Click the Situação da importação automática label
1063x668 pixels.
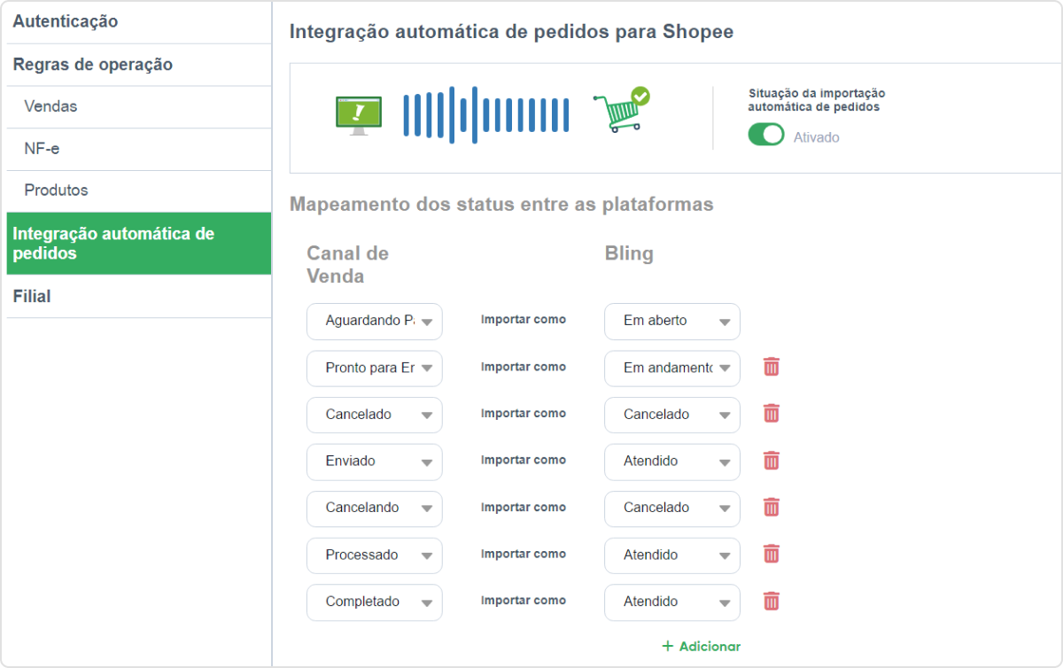coord(817,99)
